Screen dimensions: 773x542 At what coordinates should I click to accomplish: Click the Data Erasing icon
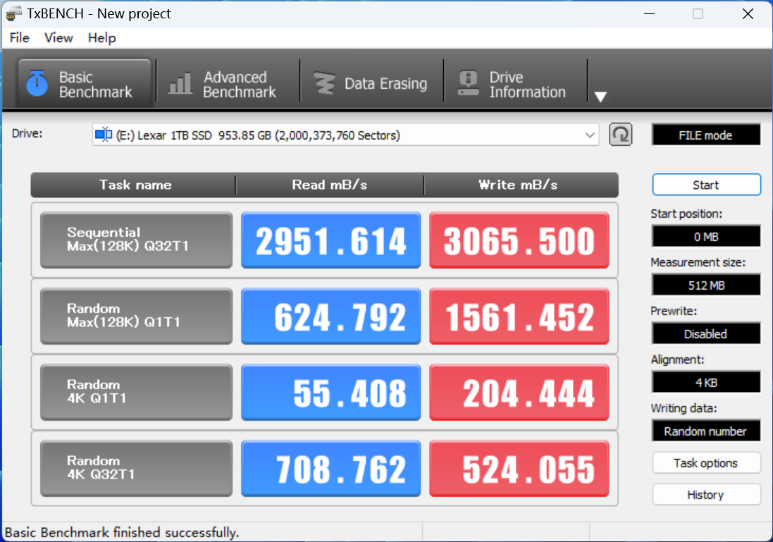[324, 83]
